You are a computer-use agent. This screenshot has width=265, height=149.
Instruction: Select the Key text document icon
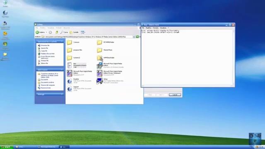tap(70, 65)
